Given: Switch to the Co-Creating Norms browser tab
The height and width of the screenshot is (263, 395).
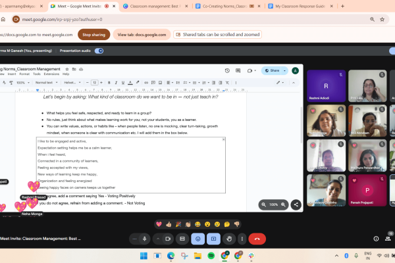Looking at the screenshot, I should coord(225,7).
